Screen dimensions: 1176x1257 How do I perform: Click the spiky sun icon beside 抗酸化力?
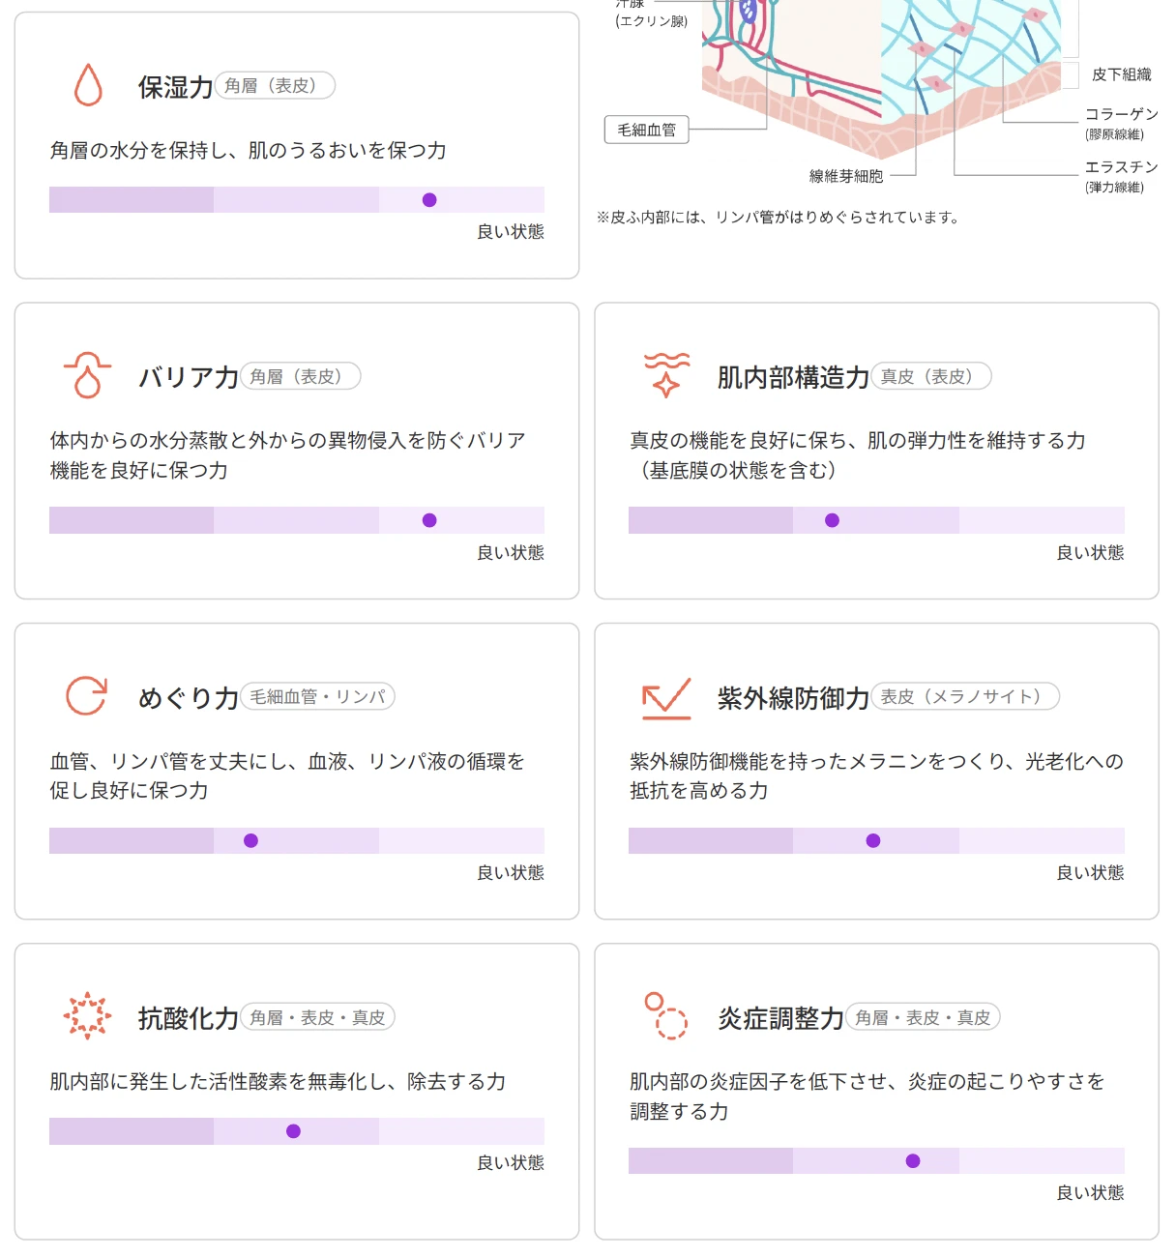(x=87, y=1016)
